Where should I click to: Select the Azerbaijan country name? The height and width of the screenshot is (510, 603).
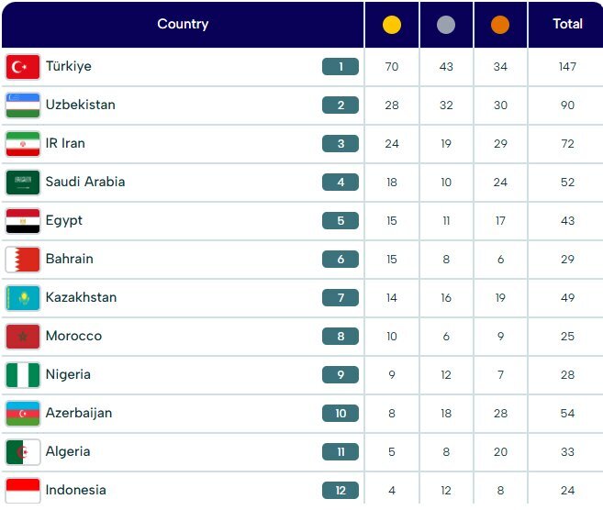[79, 414]
